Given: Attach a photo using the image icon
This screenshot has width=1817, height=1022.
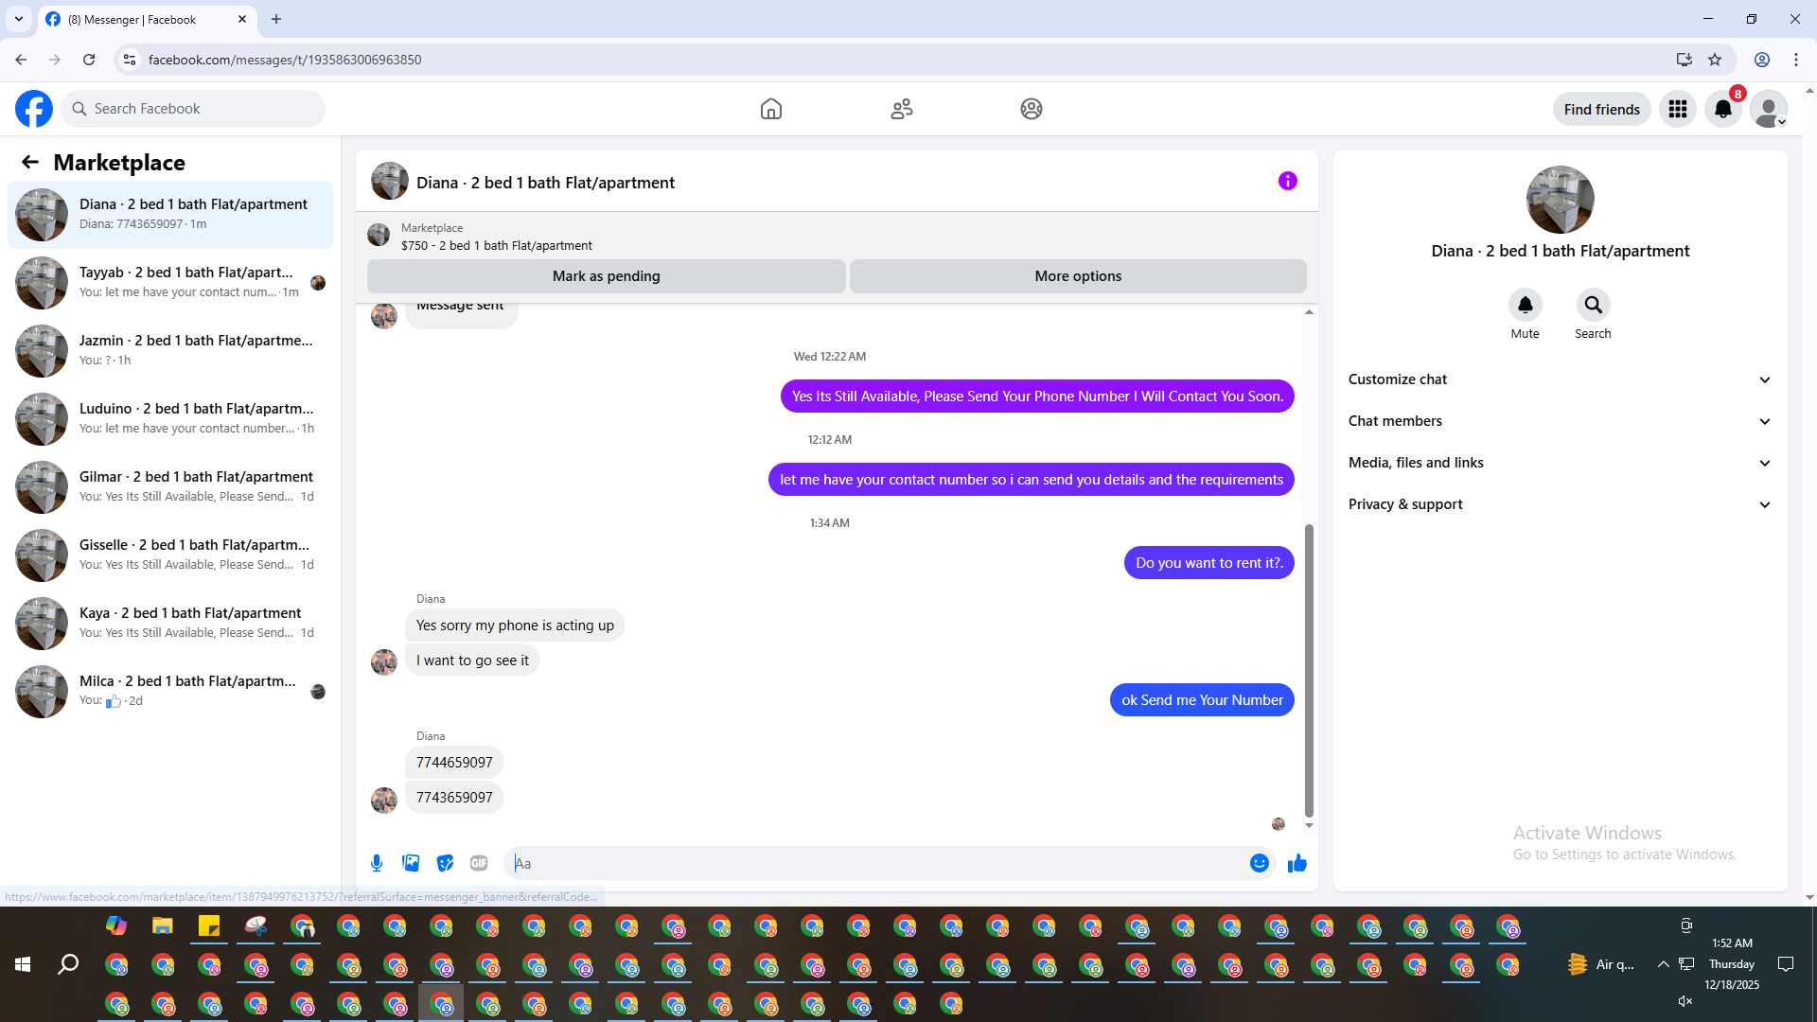Looking at the screenshot, I should pyautogui.click(x=411, y=863).
